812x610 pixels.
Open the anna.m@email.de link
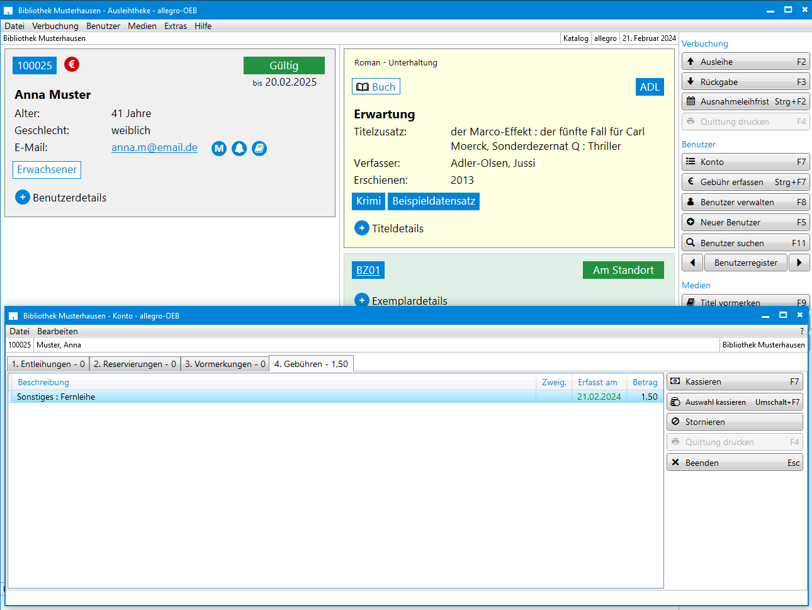click(x=154, y=147)
